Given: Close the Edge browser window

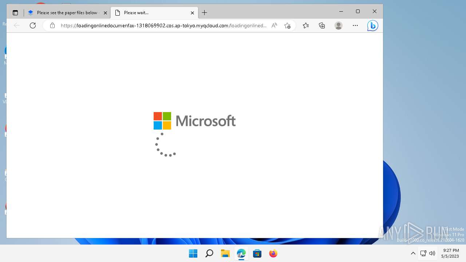Looking at the screenshot, I should [375, 12].
